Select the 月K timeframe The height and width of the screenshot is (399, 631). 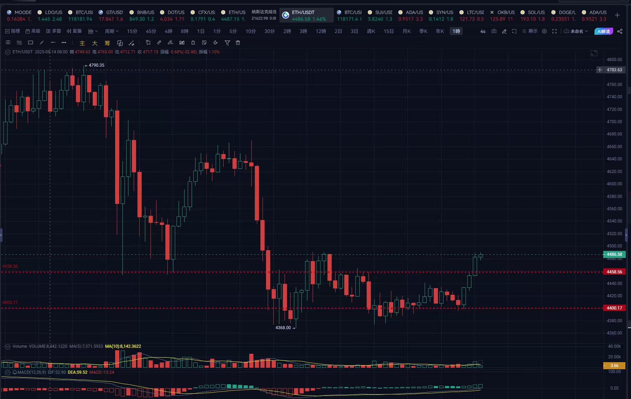[x=406, y=31]
